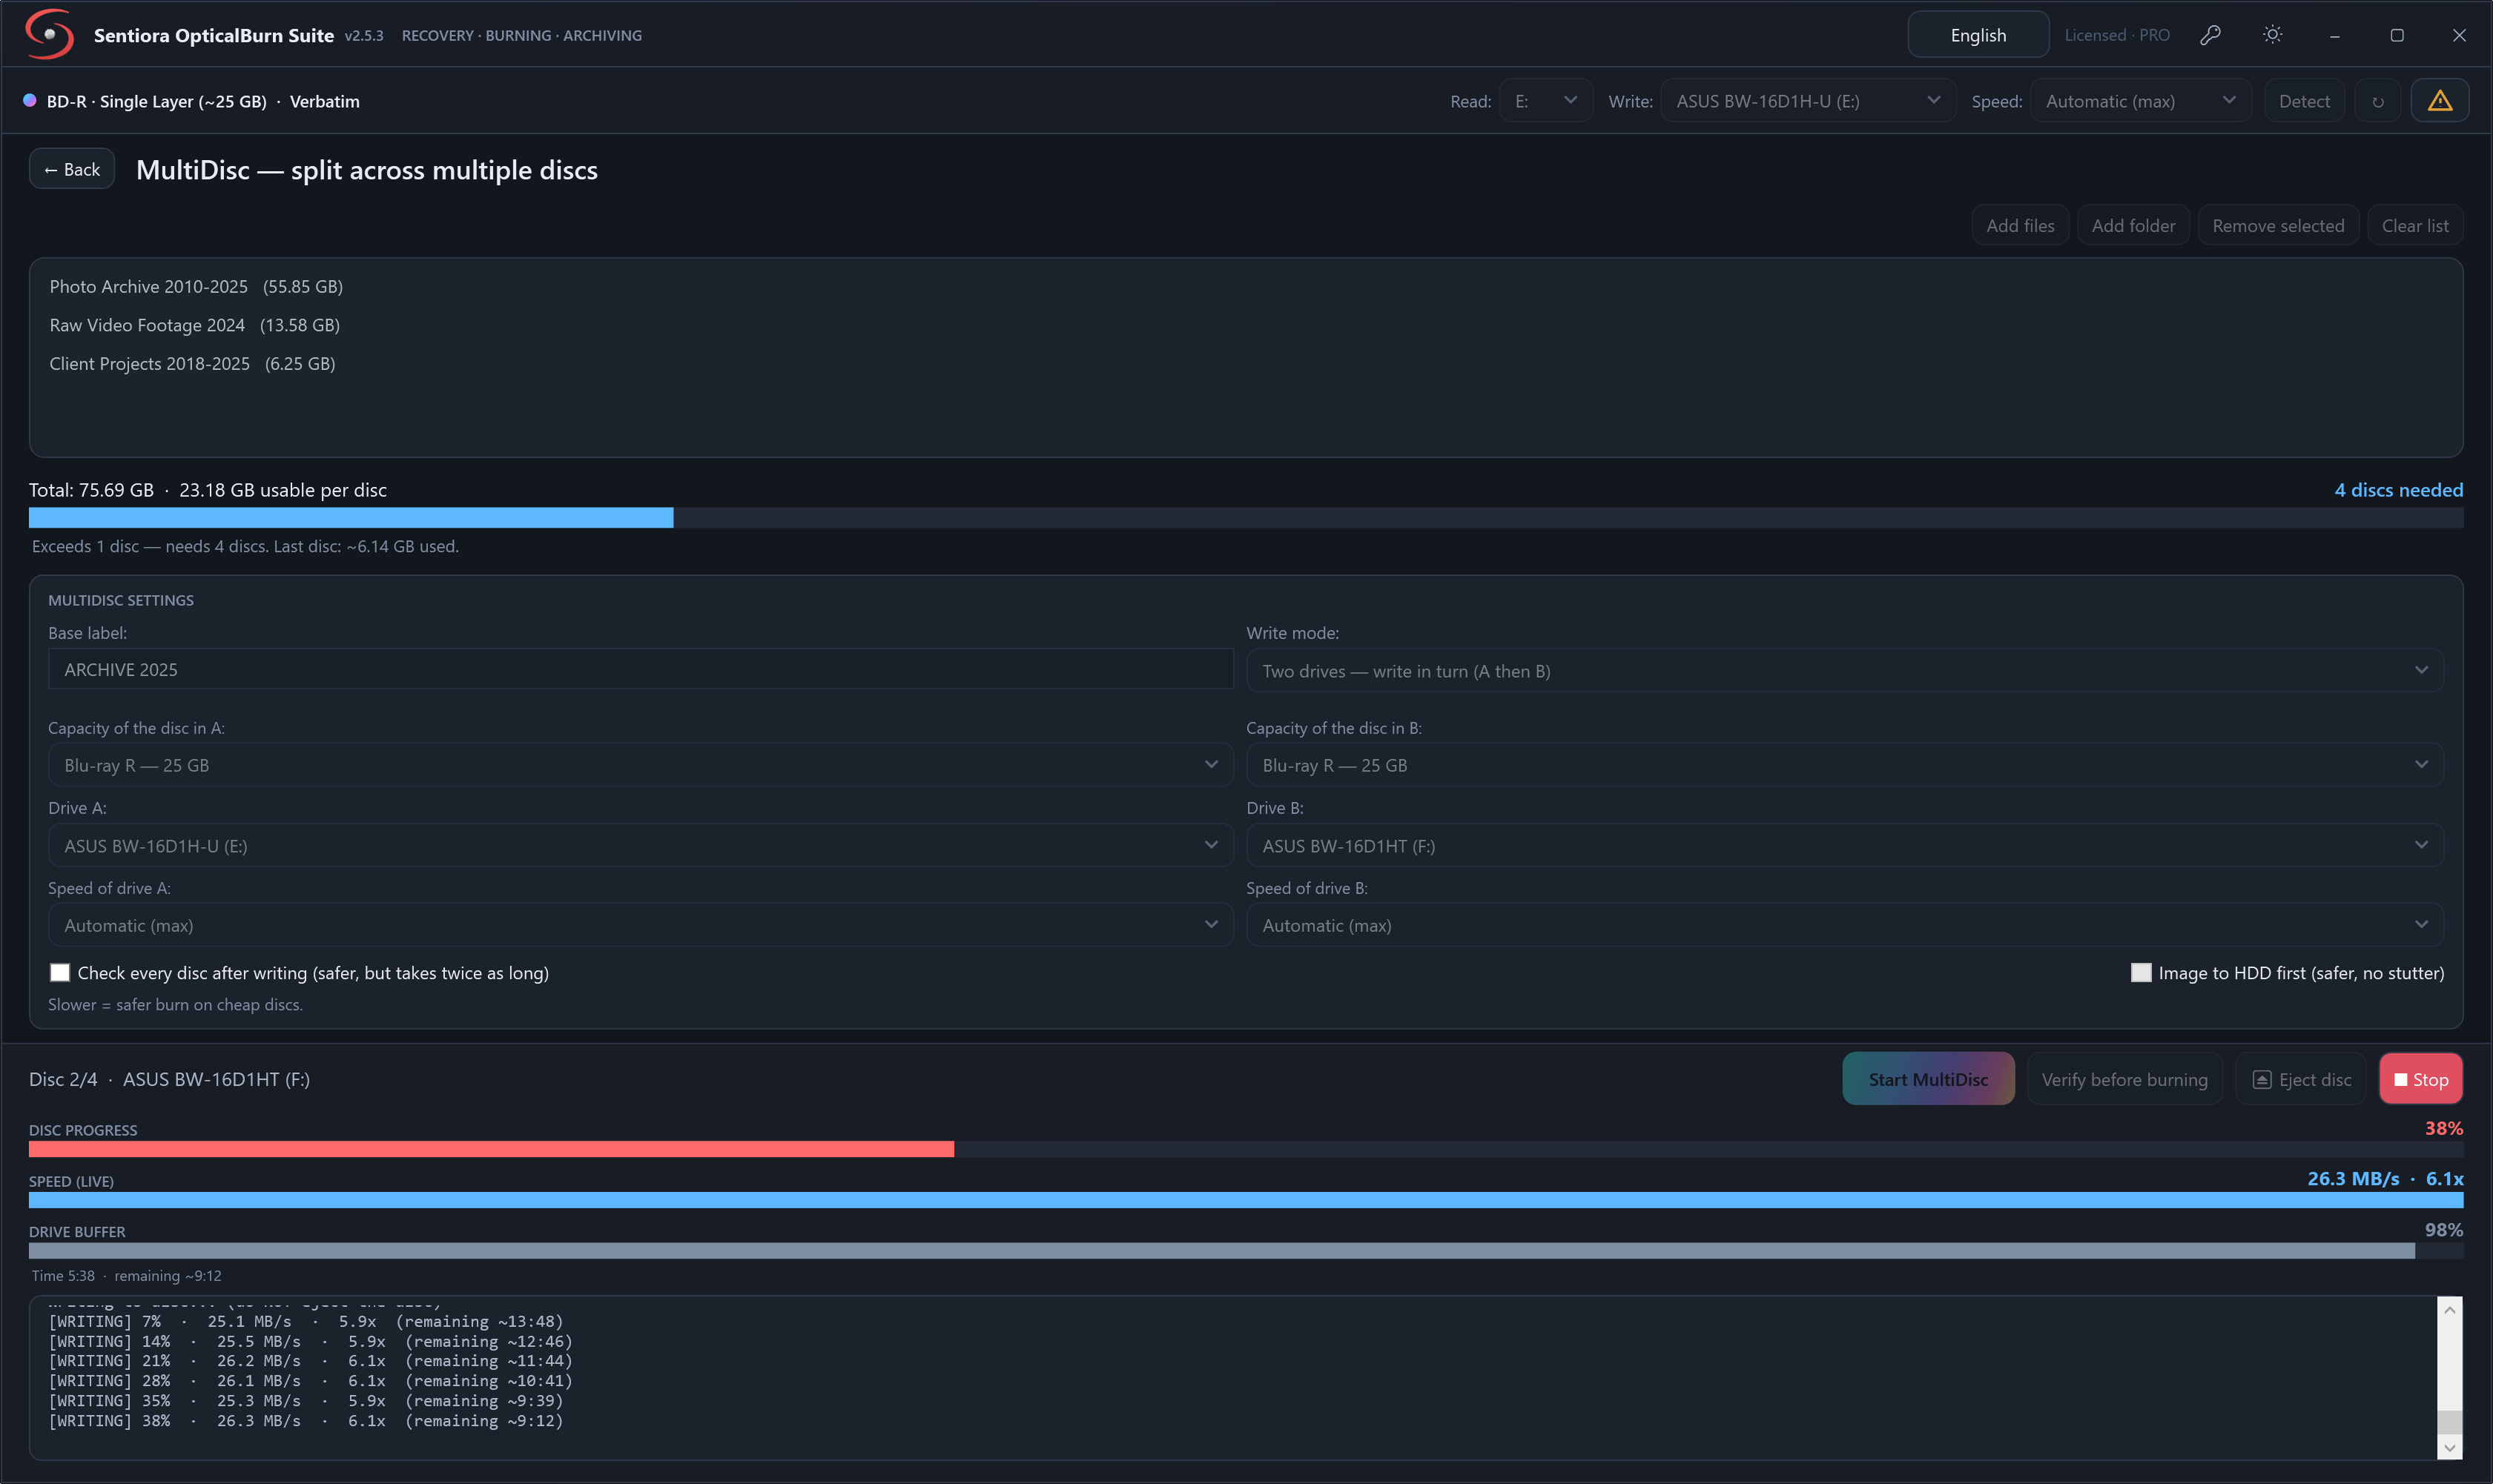
Task: Expand the top Speed Automatic (max) dropdown
Action: (x=2141, y=101)
